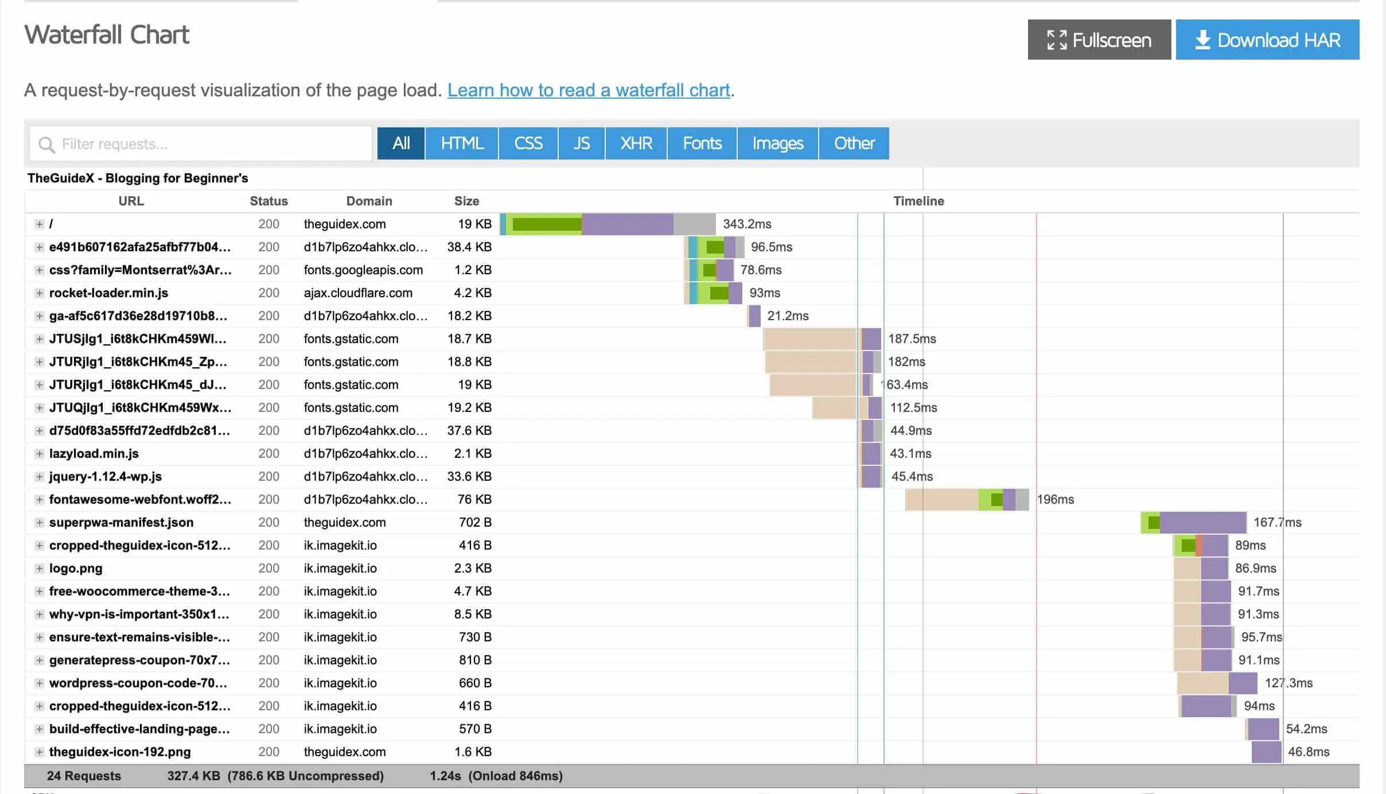
Task: Expand the superpwa-manifest.json request details
Action: tap(39, 522)
